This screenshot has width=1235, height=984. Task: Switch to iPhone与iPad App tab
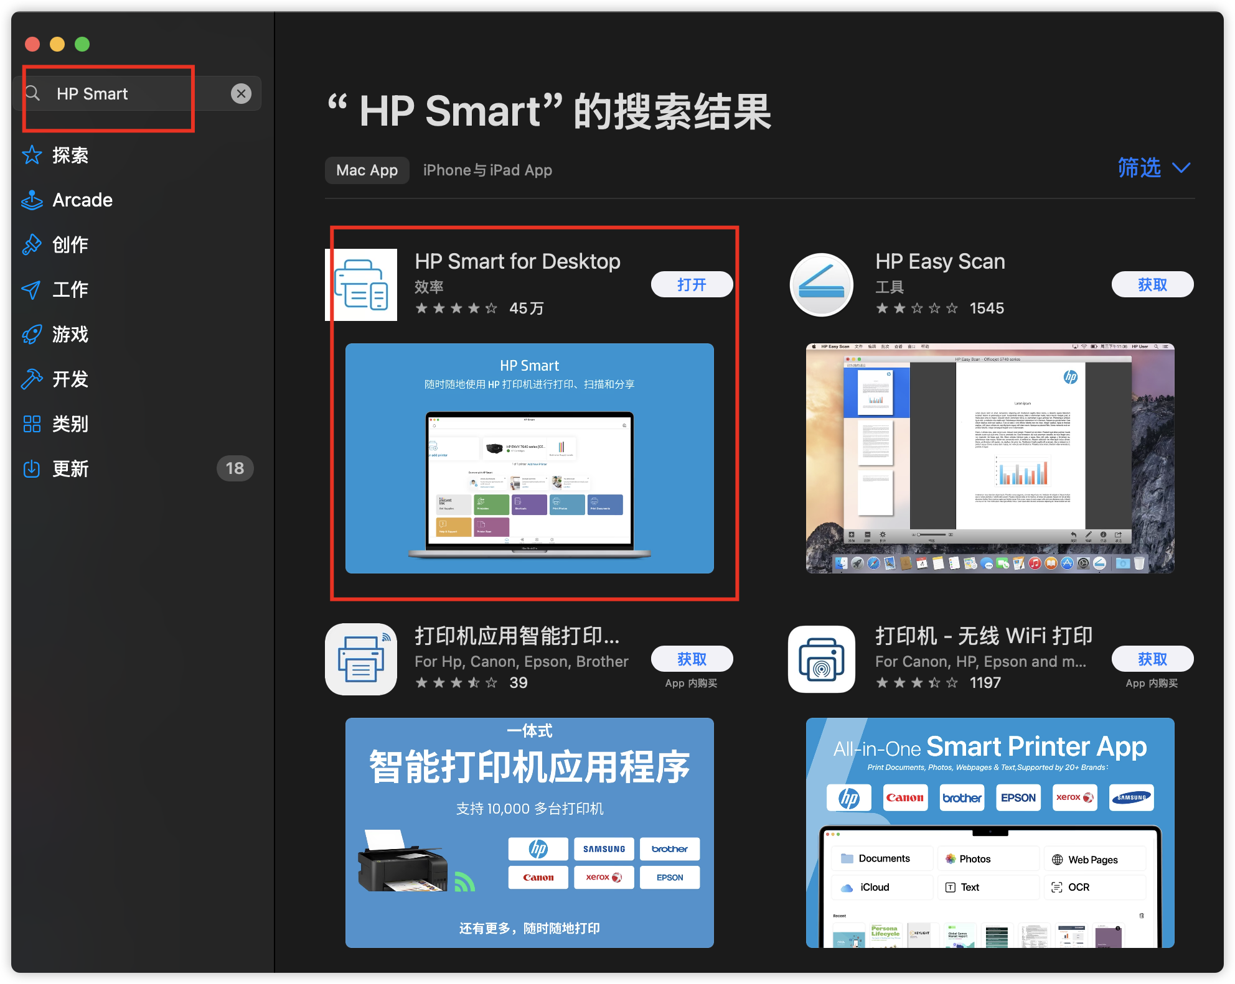[x=487, y=170]
